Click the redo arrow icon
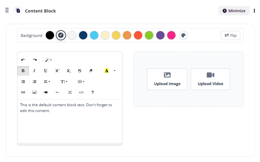Image resolution: width=260 pixels, height=162 pixels. point(34,60)
